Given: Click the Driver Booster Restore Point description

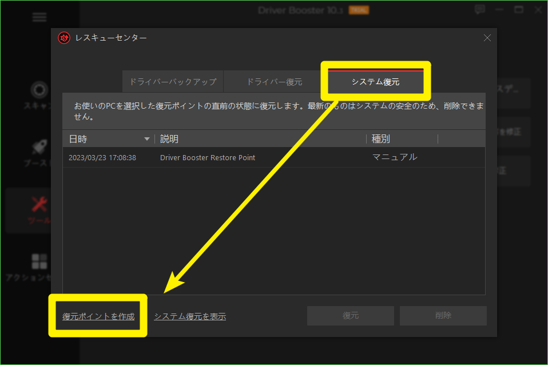Looking at the screenshot, I should [208, 158].
